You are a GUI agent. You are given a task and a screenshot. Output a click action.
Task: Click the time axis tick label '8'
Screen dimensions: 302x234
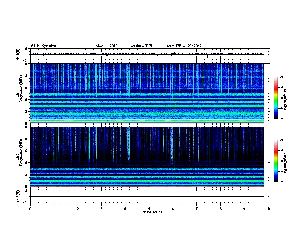pyautogui.click(x=220, y=209)
